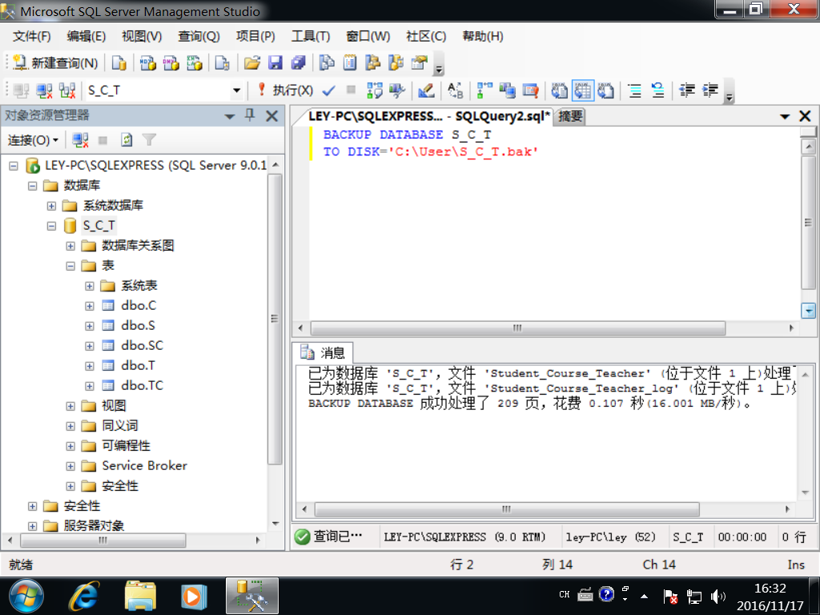Collapse the S_C_T database node
Image resolution: width=820 pixels, height=615 pixels.
[x=51, y=226]
